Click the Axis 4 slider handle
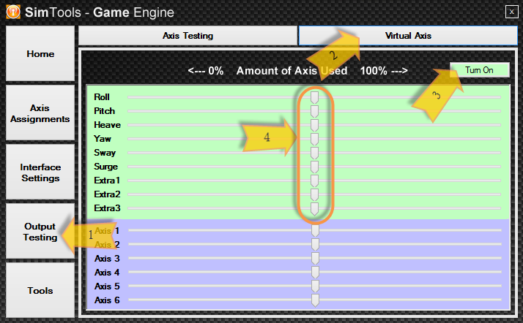This screenshot has width=523, height=323. [315, 273]
